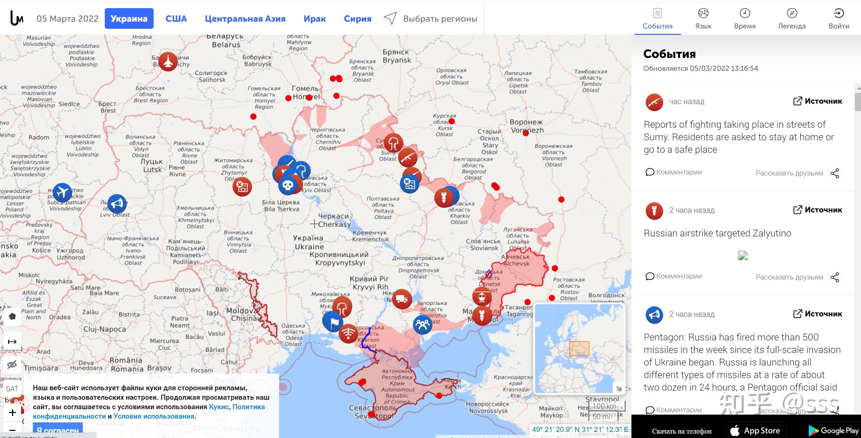Open Комментарии under the Zalyutino airstrike
This screenshot has width=861, height=438.
point(673,276)
